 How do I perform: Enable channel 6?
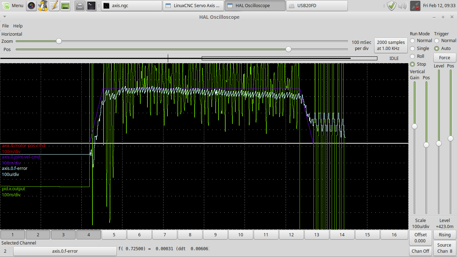[139, 235]
